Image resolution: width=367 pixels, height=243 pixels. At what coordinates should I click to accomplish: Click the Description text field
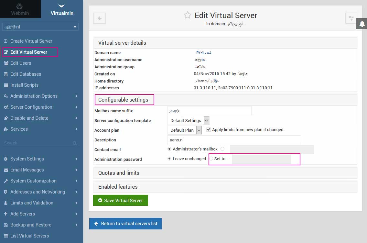(x=234, y=140)
